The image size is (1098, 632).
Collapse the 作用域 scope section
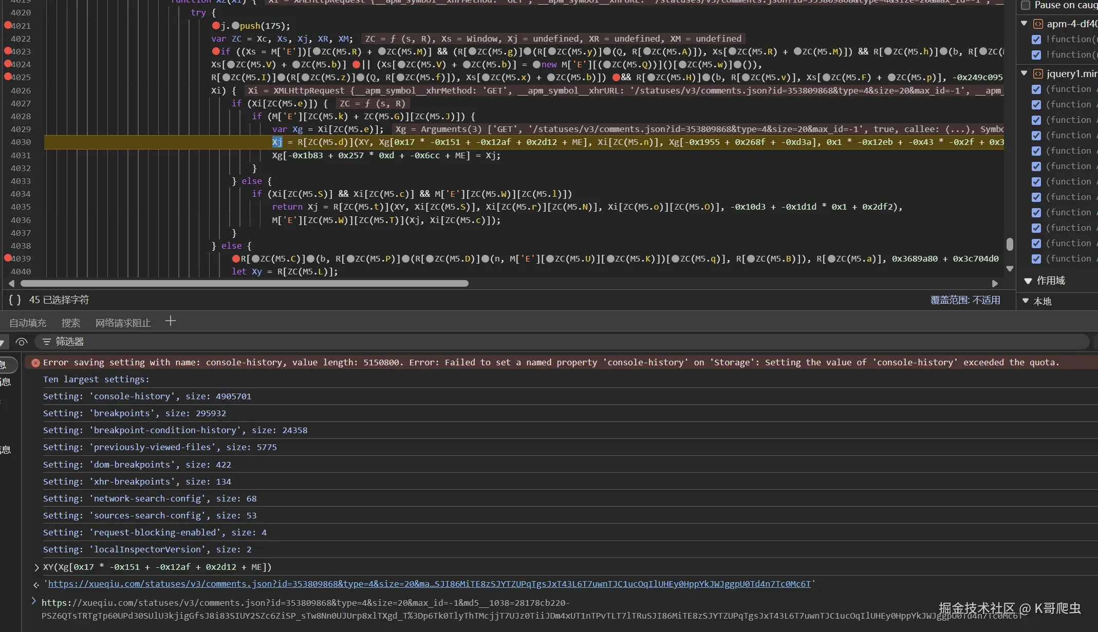[x=1028, y=281]
